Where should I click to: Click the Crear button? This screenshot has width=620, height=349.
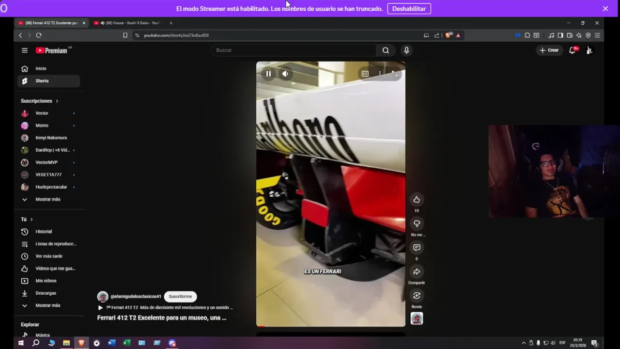549,50
